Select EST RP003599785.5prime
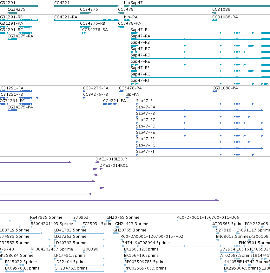The width and height of the screenshot is (270, 273). (145, 262)
